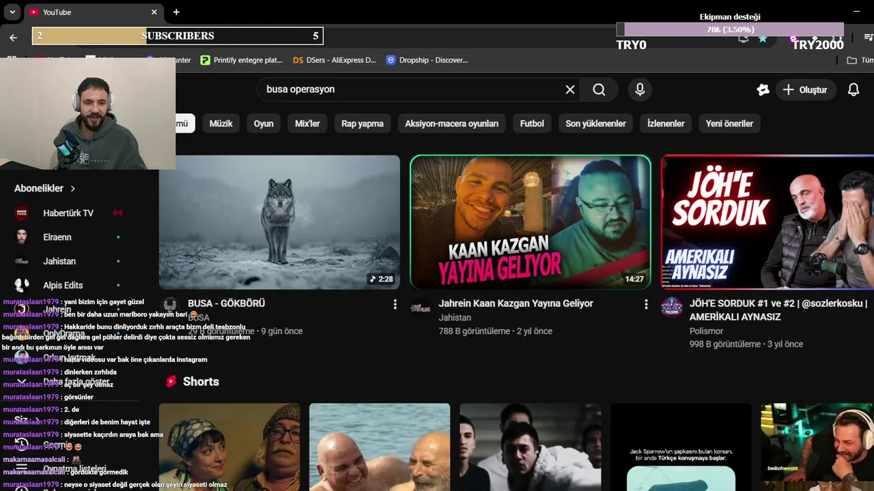Open the Short with two bald men at sea
Screen dimensions: 874x491
tap(380, 447)
